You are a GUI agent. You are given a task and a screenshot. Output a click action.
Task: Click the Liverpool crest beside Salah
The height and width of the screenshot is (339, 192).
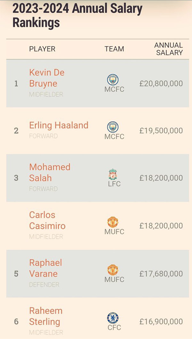[x=113, y=174]
